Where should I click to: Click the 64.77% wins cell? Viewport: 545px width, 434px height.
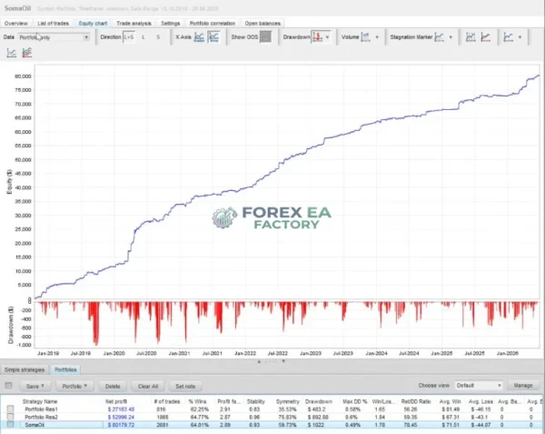coord(200,417)
